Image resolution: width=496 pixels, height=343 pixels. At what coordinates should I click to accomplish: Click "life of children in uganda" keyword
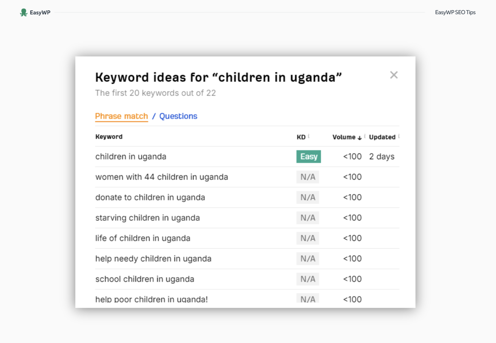(143, 238)
